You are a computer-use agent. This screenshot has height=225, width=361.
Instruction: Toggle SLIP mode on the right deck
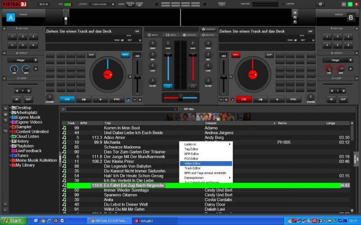[x=269, y=55]
